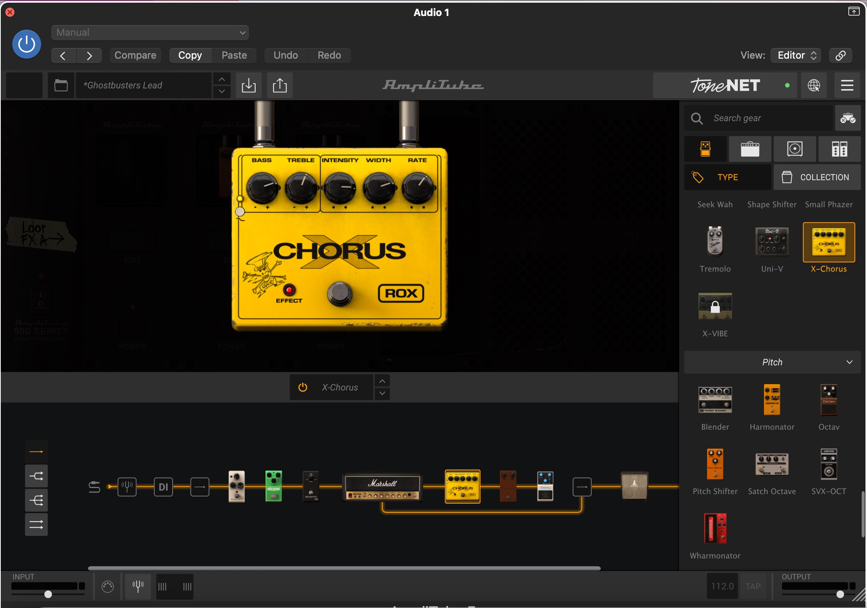Click the gear filter truck icon
867x608 pixels.
coord(848,118)
